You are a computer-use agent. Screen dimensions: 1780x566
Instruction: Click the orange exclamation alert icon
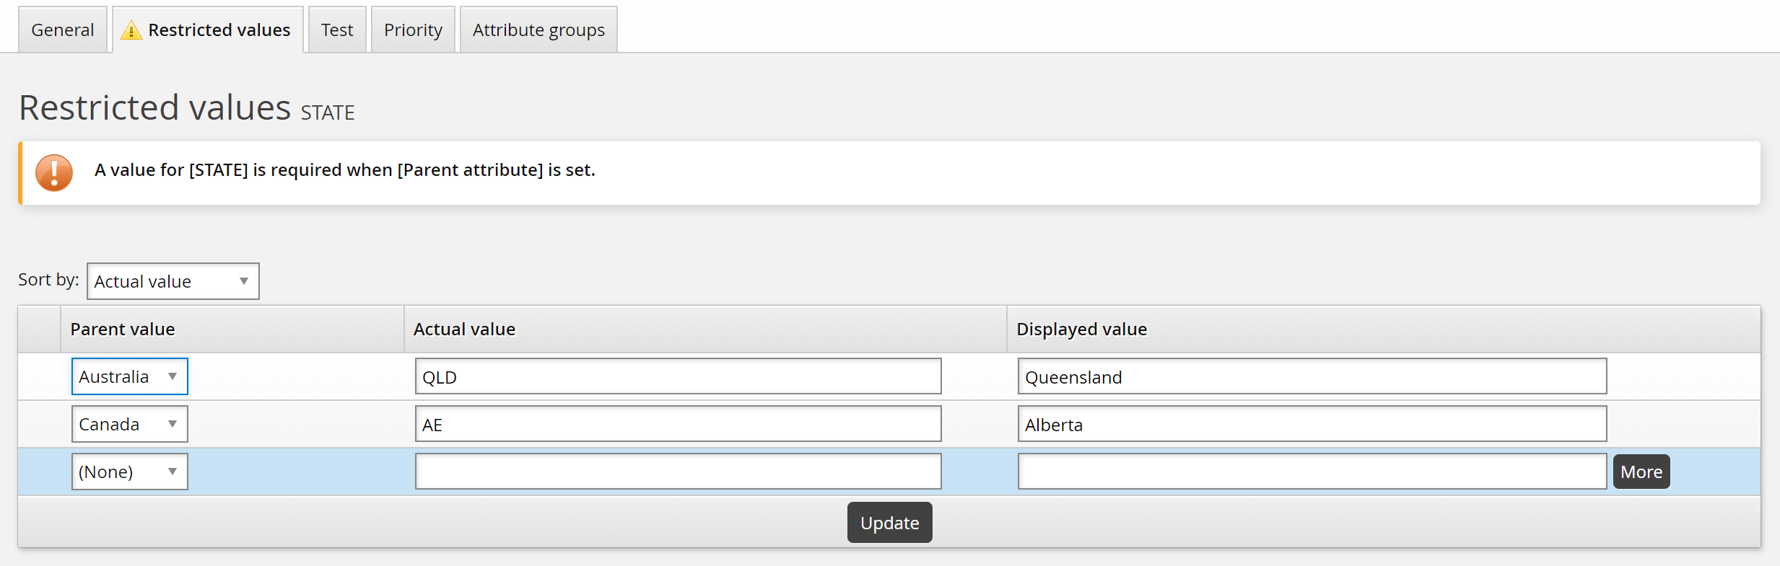point(54,173)
